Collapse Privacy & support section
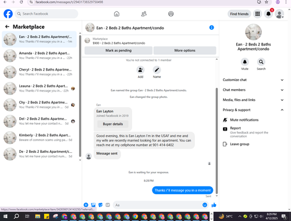The height and width of the screenshot is (221, 291). coord(253,110)
